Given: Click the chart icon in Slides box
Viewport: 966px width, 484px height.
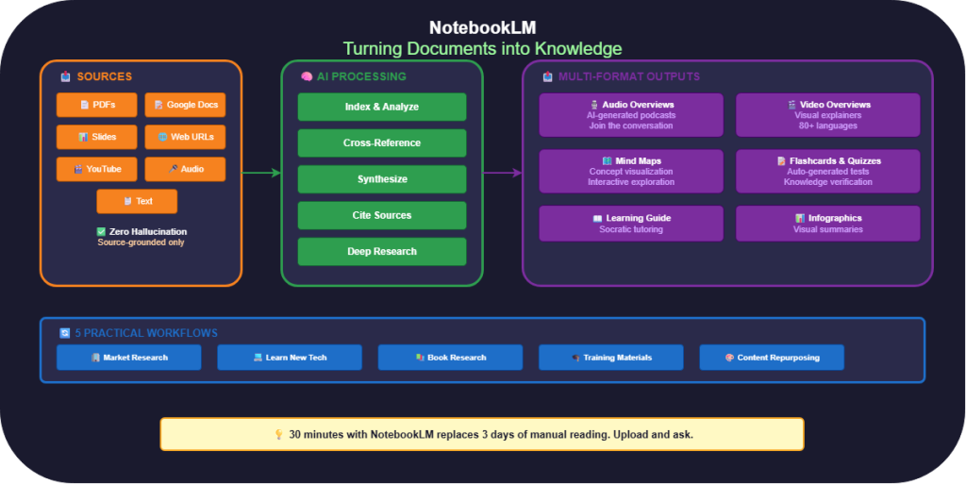Looking at the screenshot, I should [x=83, y=137].
